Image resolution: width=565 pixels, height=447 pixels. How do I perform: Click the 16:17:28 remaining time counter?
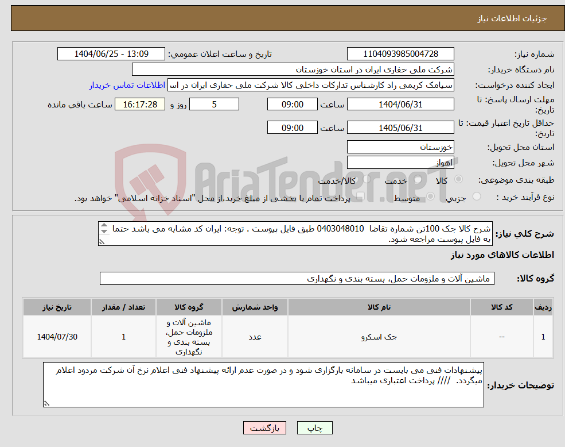[x=140, y=104]
